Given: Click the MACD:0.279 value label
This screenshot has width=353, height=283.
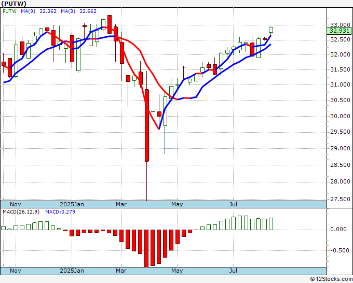Looking at the screenshot, I should point(60,212).
